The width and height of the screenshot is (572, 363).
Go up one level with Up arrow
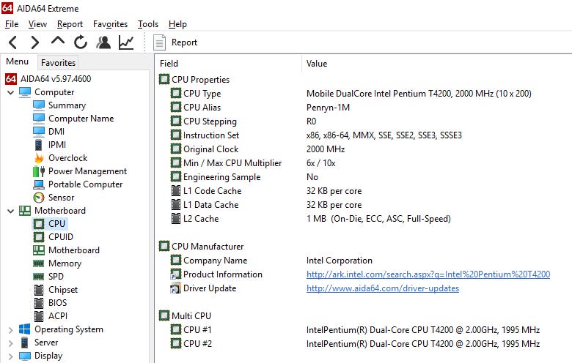(x=58, y=42)
